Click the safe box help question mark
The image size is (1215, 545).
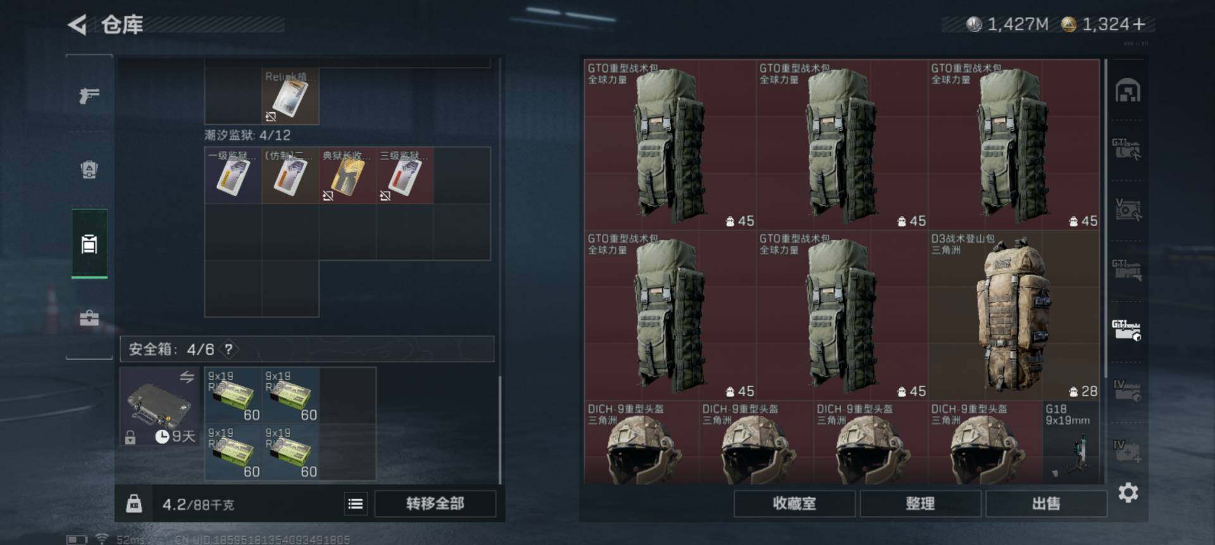pos(228,349)
